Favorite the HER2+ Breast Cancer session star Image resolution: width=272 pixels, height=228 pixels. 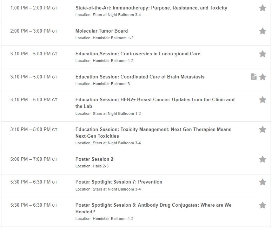coord(263,100)
